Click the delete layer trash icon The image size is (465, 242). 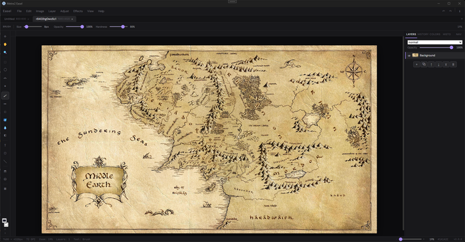point(453,64)
